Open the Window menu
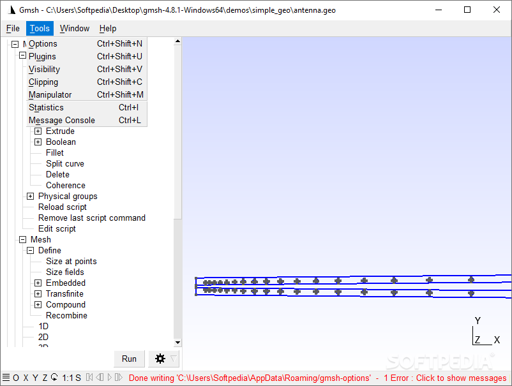512x386 pixels. [x=75, y=28]
